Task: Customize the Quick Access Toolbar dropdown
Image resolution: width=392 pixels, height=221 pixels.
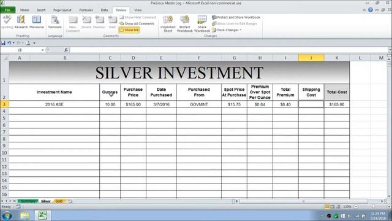Action: 34,43
